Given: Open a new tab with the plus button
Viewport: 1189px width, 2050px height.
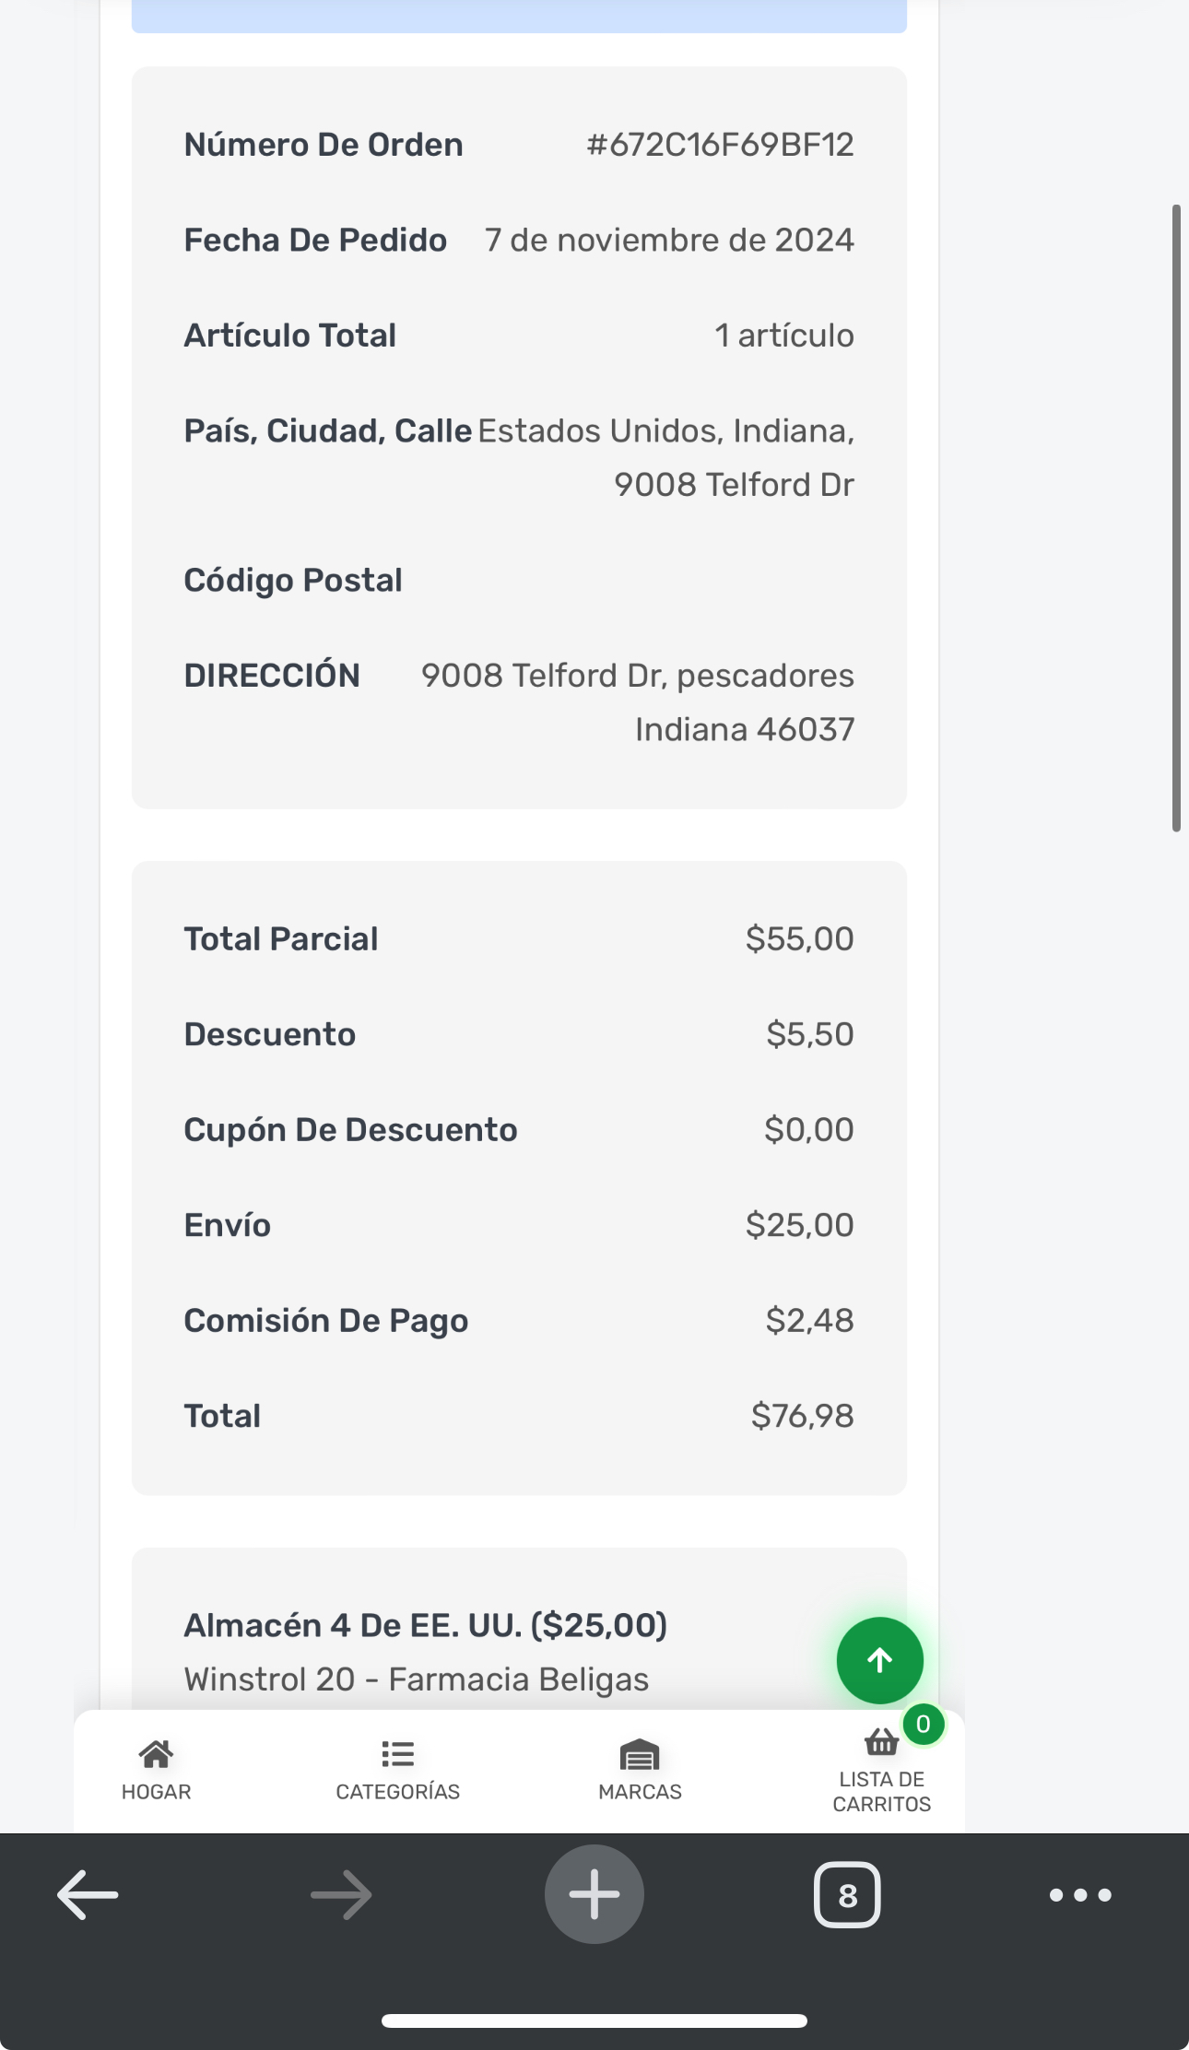Looking at the screenshot, I should (594, 1894).
